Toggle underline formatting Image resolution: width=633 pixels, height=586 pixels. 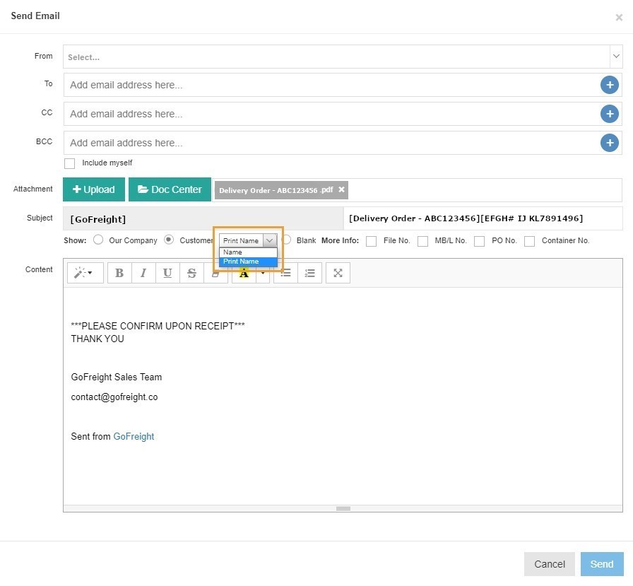(167, 274)
